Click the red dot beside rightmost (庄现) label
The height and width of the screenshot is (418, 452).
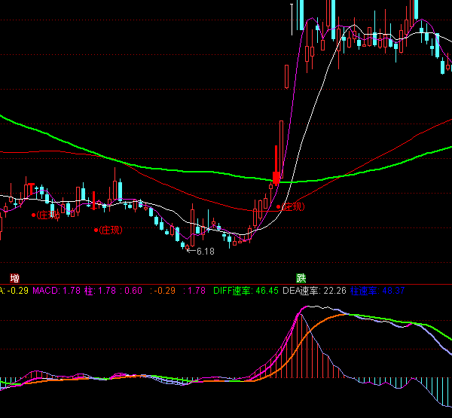279,206
